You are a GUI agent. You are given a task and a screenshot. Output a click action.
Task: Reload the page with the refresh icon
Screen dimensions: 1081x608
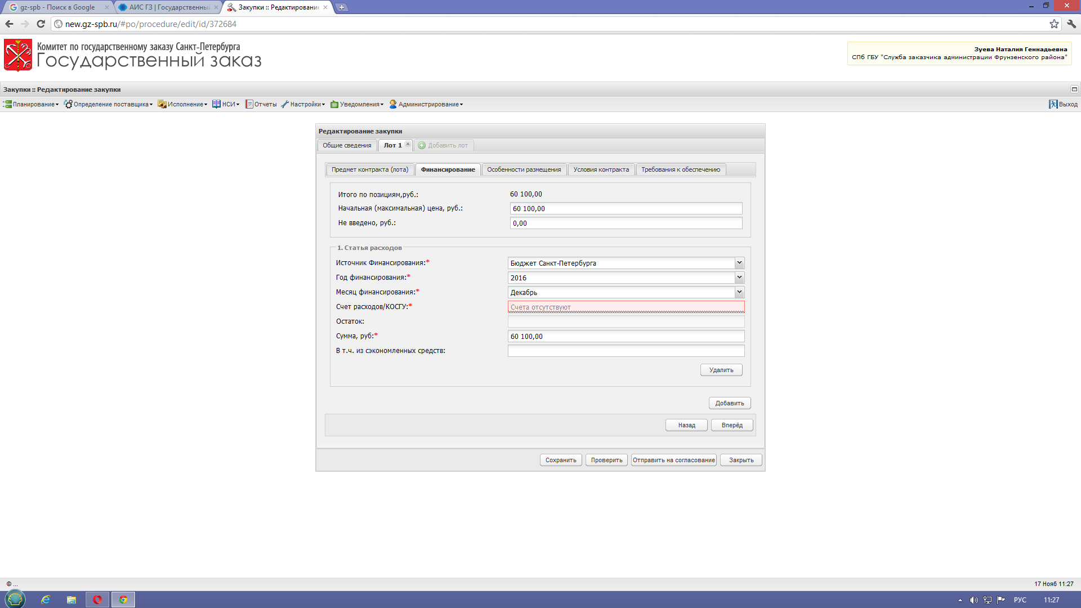point(41,24)
